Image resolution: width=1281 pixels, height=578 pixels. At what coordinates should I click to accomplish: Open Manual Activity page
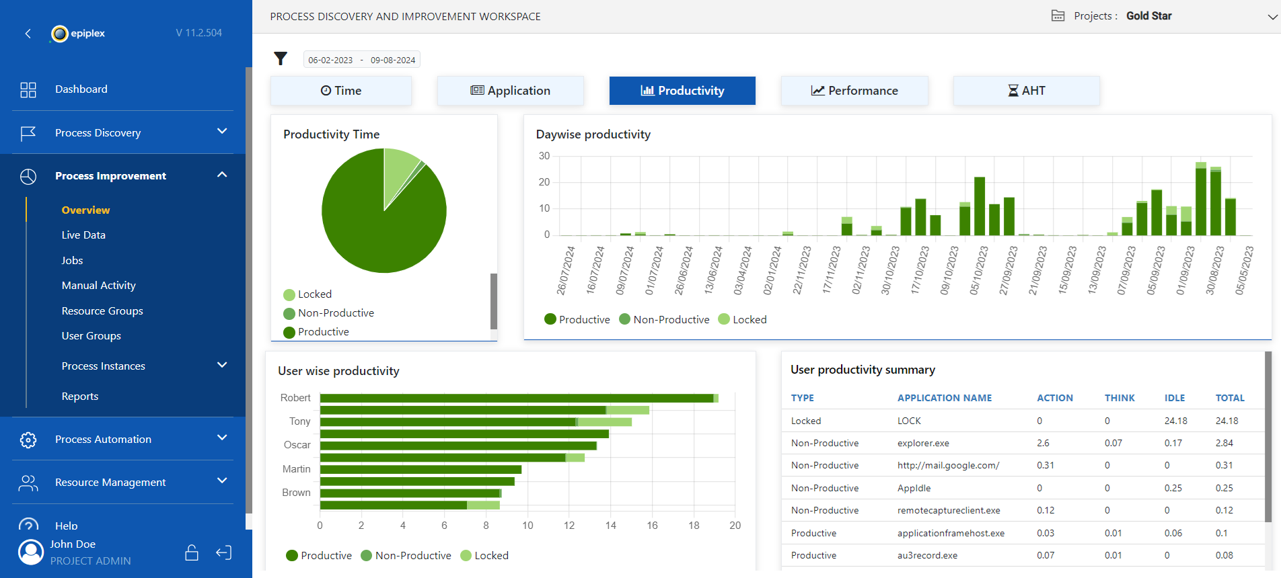pos(99,286)
